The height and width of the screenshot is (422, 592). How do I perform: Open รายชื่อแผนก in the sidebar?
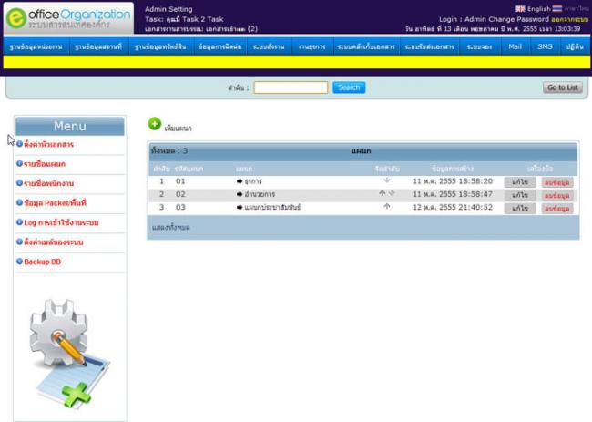click(x=45, y=164)
